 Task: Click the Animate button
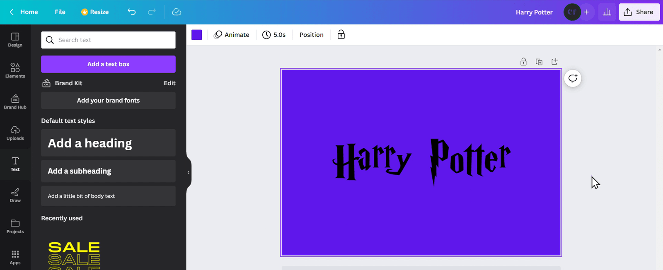[232, 35]
